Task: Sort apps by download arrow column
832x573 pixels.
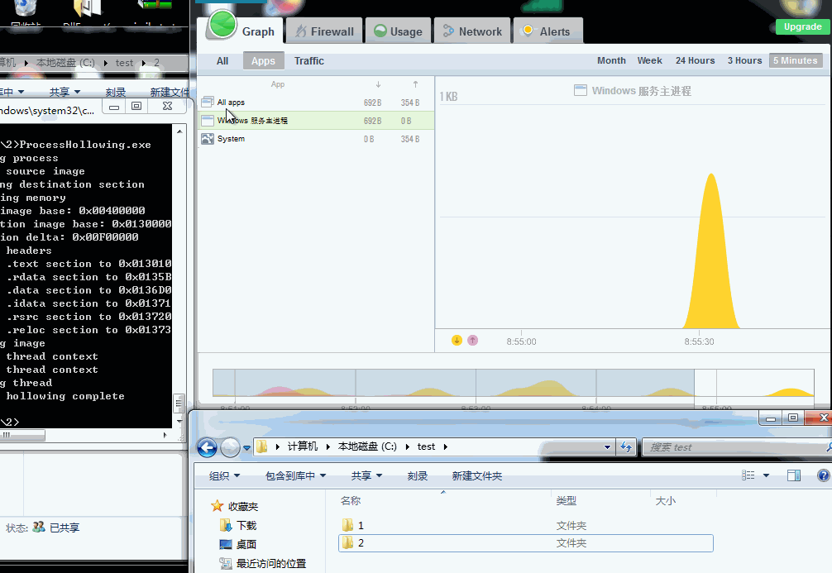Action: (378, 84)
